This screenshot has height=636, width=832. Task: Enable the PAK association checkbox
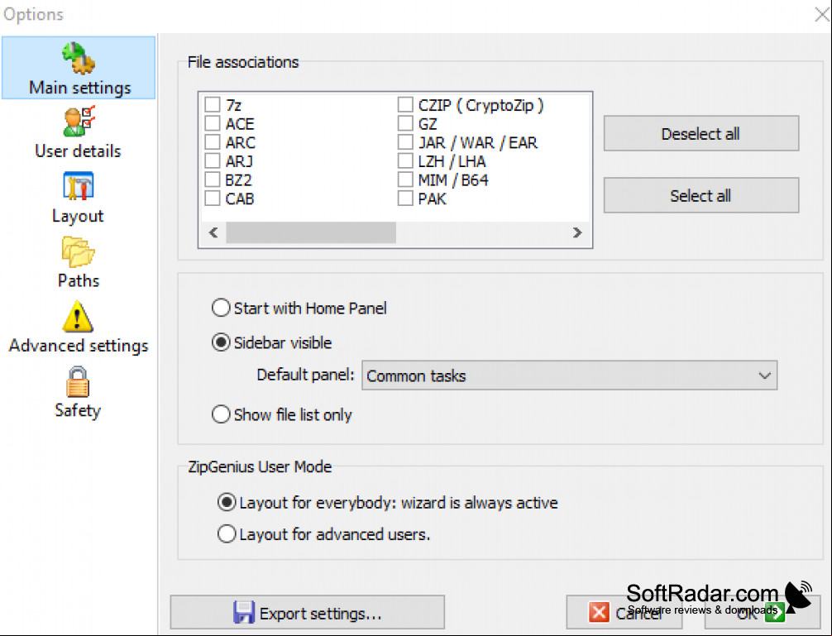coord(405,198)
